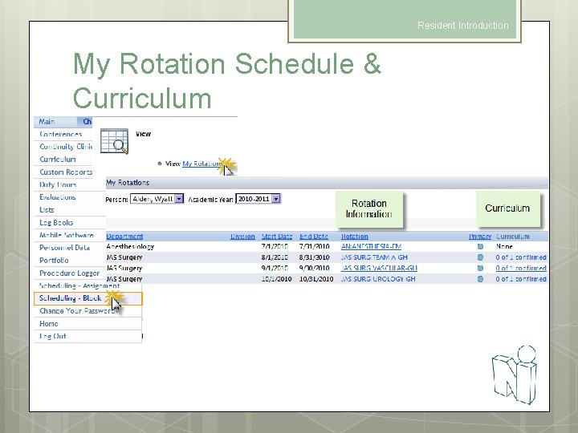This screenshot has width=578, height=433.
Task: Sort by the Primary column header
Action: 480,237
